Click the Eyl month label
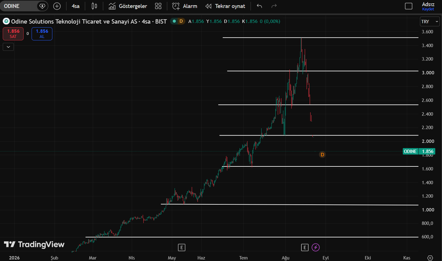 pos(325,258)
